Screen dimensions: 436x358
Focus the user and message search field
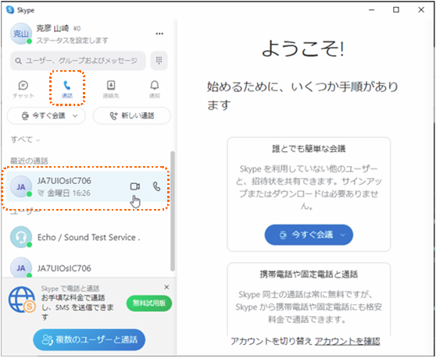tap(78, 61)
